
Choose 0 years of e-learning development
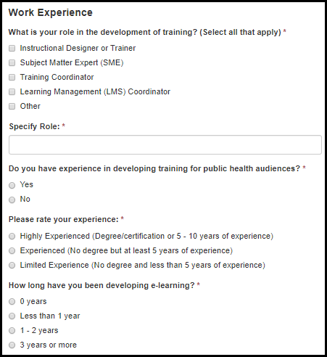12,302
